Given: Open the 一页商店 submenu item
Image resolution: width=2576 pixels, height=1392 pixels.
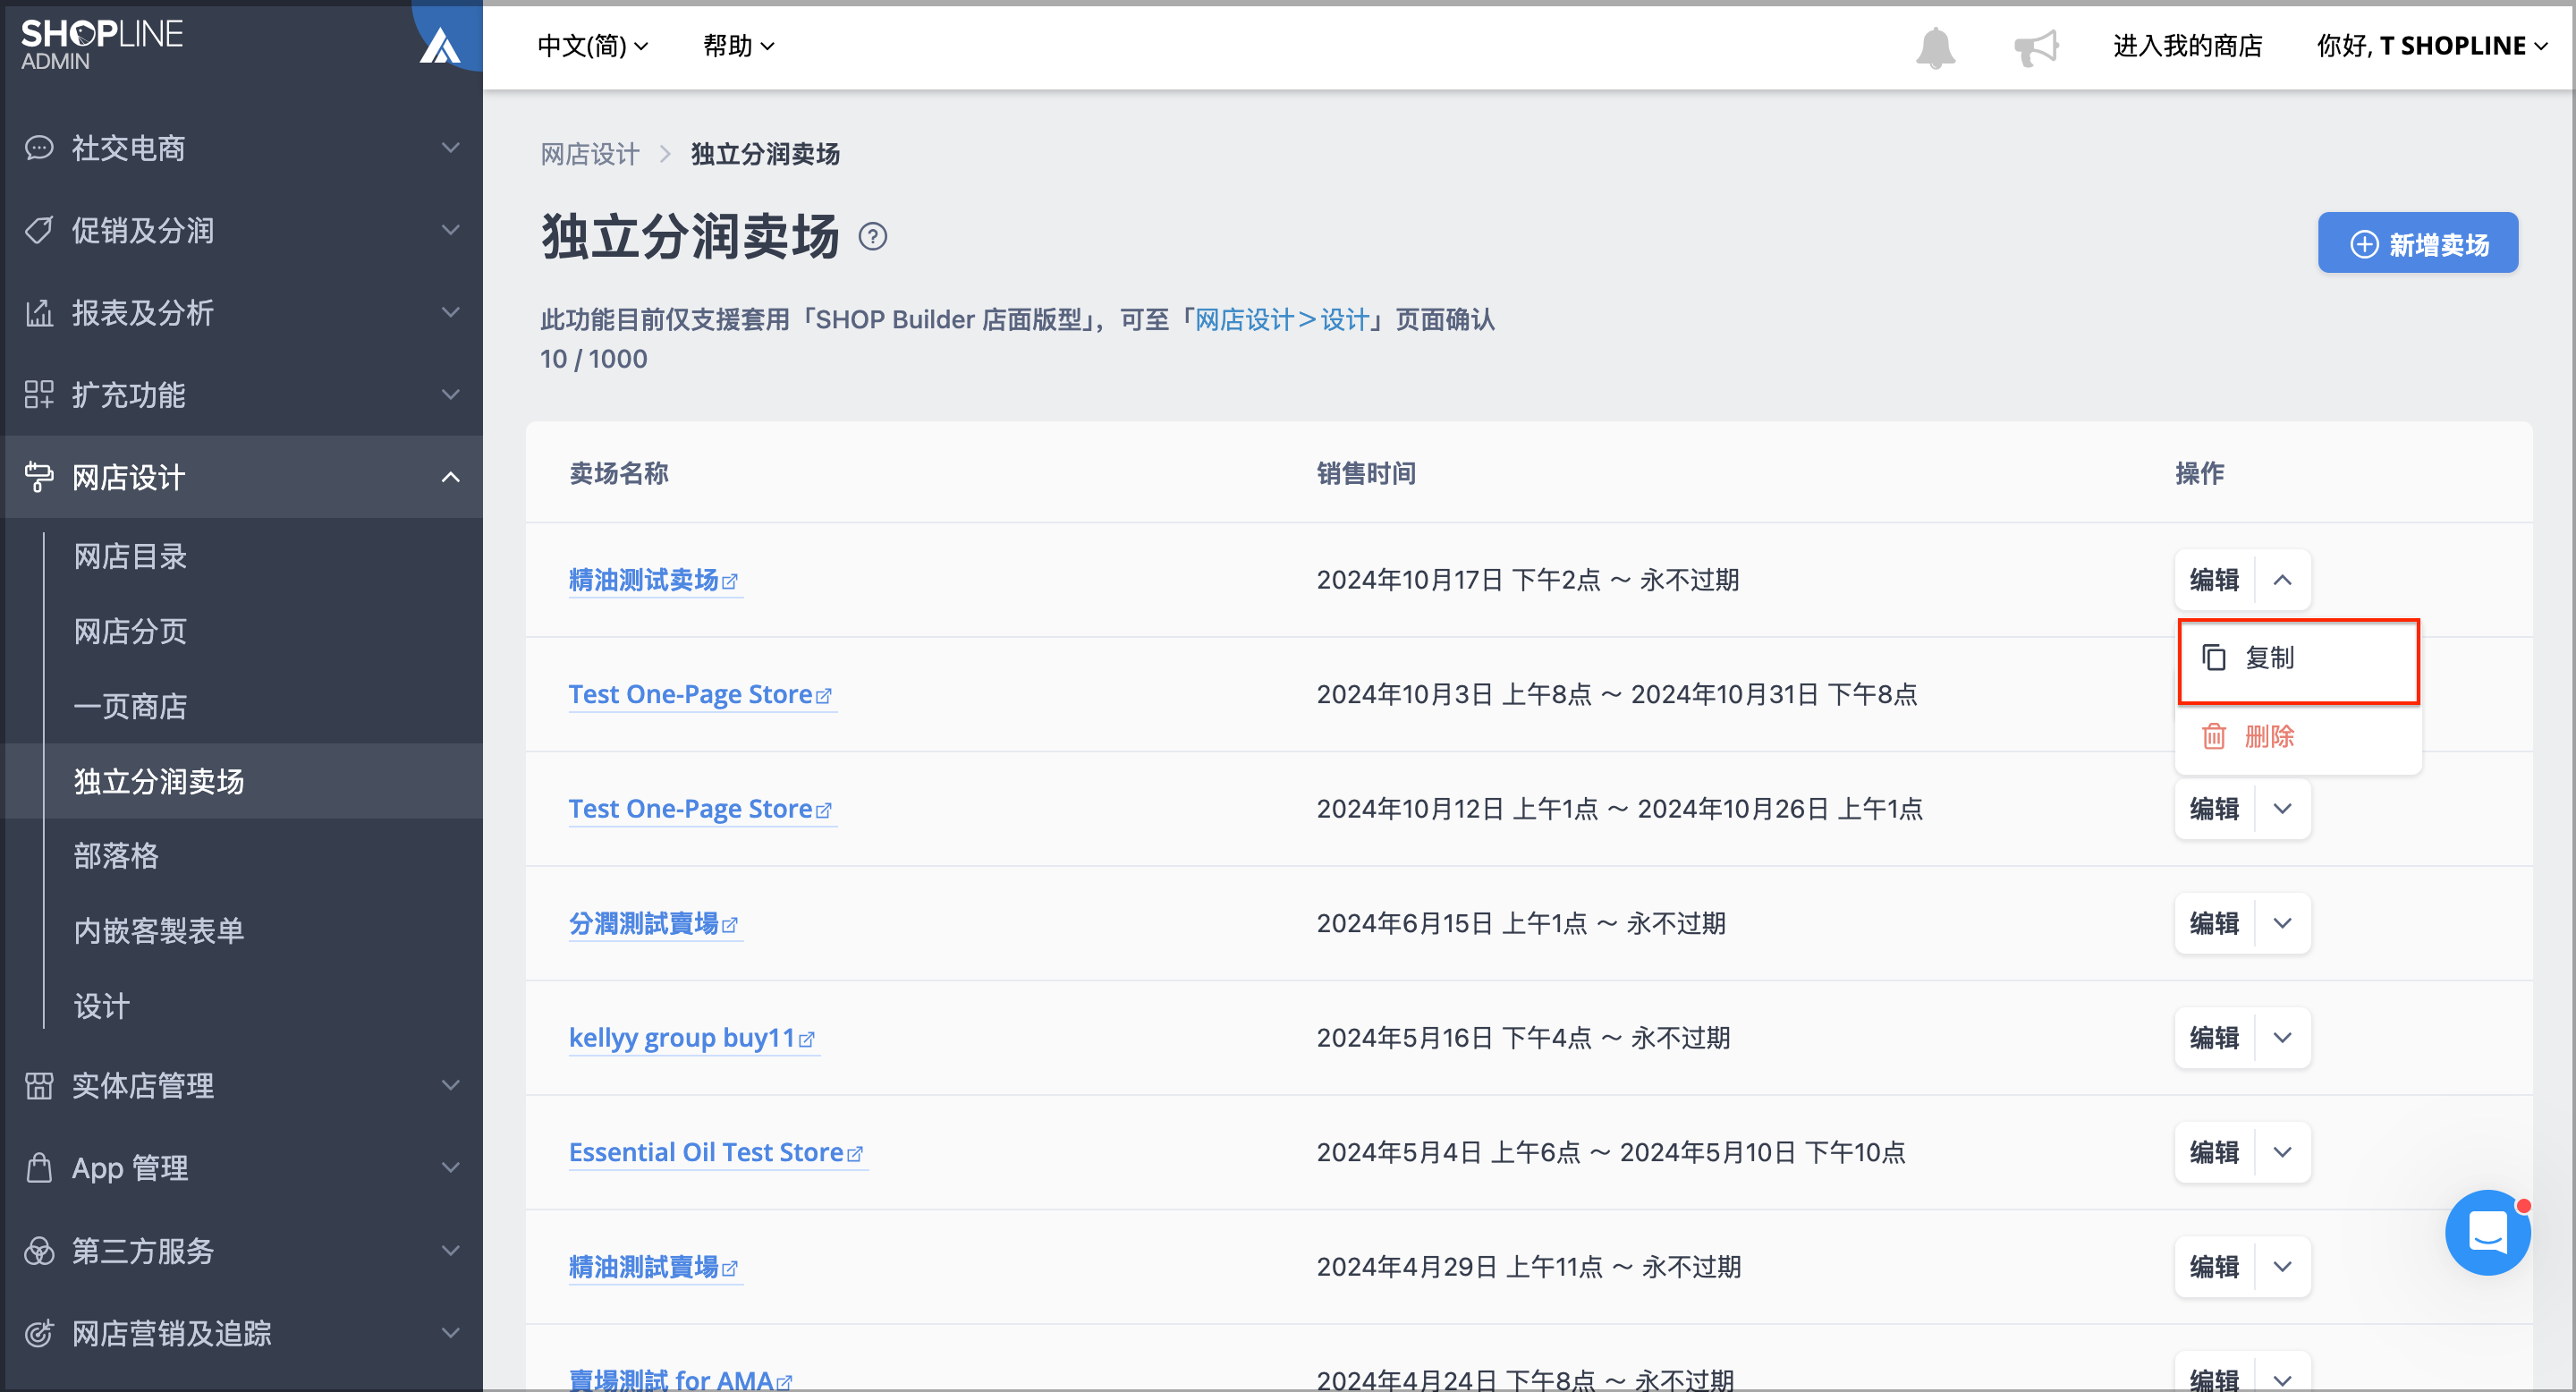Looking at the screenshot, I should pyautogui.click(x=130, y=706).
